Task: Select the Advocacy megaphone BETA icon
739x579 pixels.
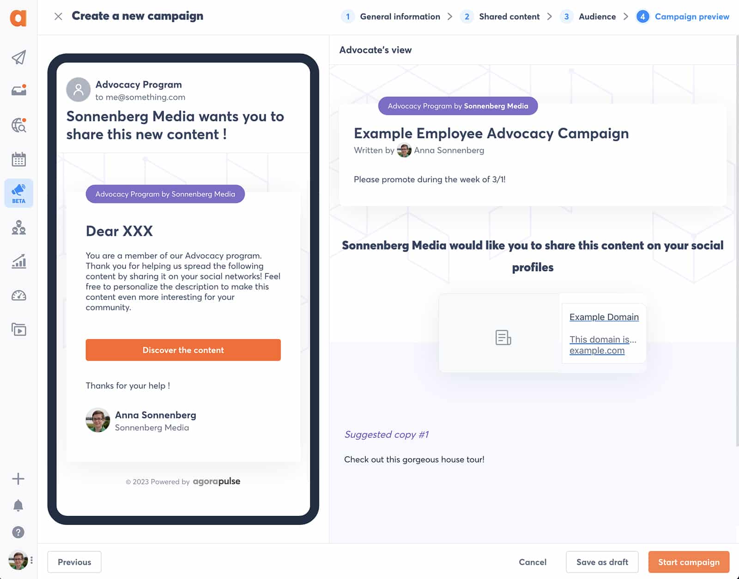Action: pos(18,193)
